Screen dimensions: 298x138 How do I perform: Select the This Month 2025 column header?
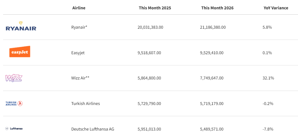[155, 8]
